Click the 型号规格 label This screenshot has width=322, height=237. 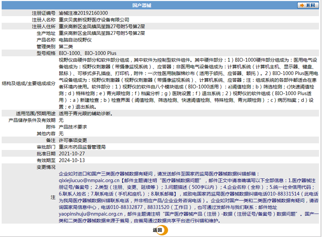coord(46,53)
